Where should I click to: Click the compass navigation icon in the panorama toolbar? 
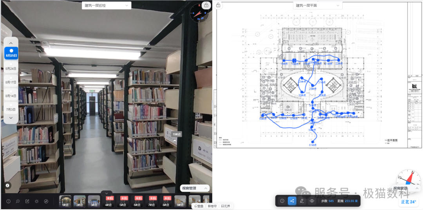coord(46,201)
